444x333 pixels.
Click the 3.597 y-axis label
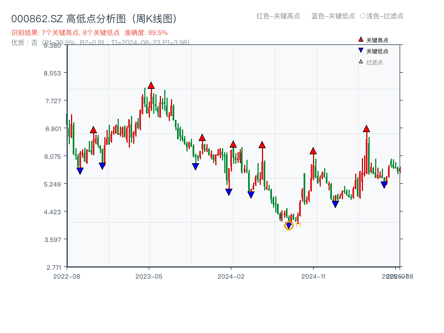pyautogui.click(x=53, y=240)
